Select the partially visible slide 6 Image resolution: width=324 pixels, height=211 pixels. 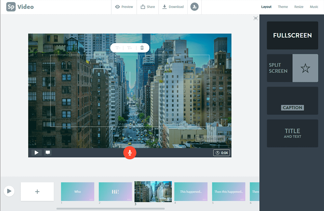(254, 191)
